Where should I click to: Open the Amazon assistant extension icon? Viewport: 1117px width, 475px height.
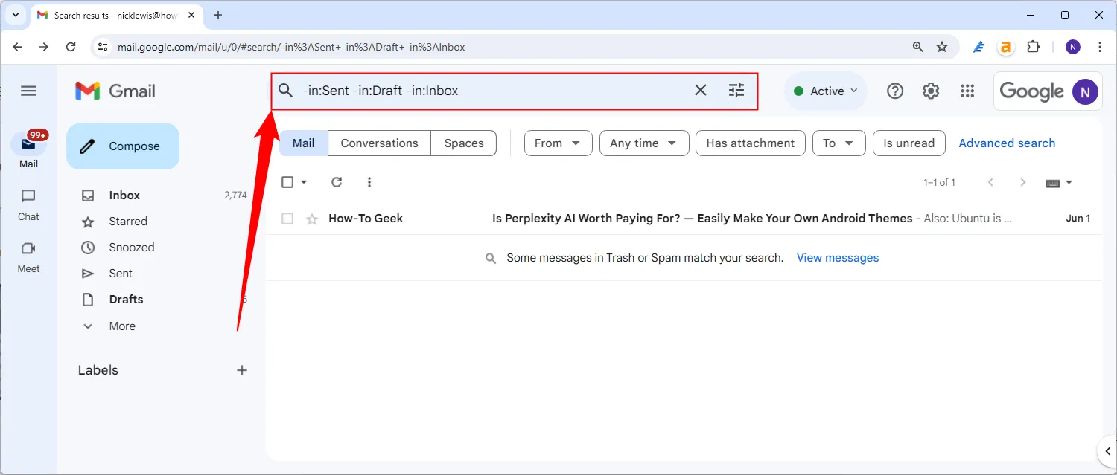(1006, 47)
